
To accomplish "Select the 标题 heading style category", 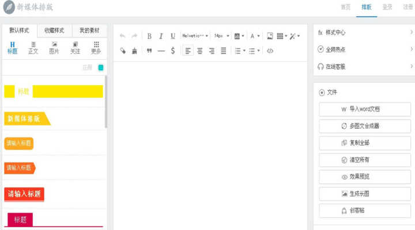I will point(13,48).
